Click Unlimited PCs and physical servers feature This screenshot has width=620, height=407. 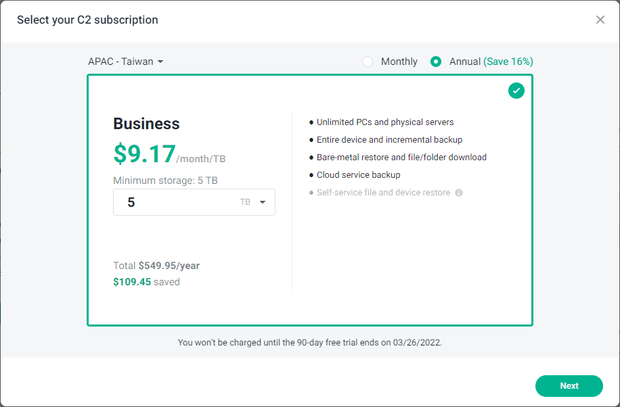point(384,122)
